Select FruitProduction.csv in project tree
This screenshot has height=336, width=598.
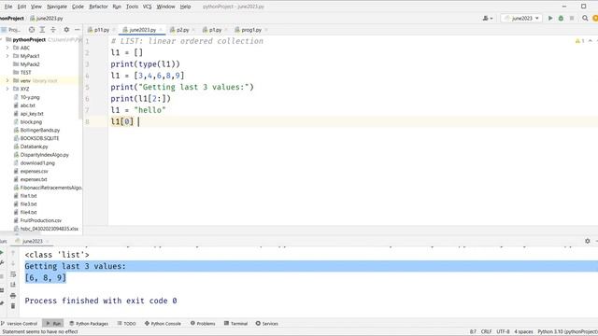[40, 220]
